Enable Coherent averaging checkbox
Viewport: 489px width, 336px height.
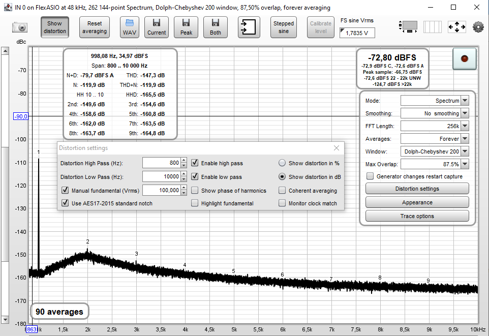click(282, 190)
